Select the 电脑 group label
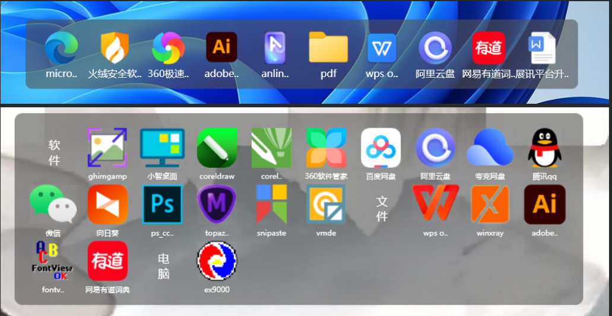The width and height of the screenshot is (612, 316). (x=164, y=266)
